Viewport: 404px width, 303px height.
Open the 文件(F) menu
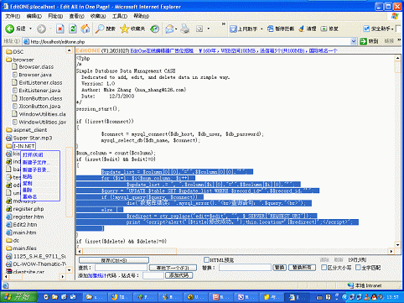click(x=13, y=16)
